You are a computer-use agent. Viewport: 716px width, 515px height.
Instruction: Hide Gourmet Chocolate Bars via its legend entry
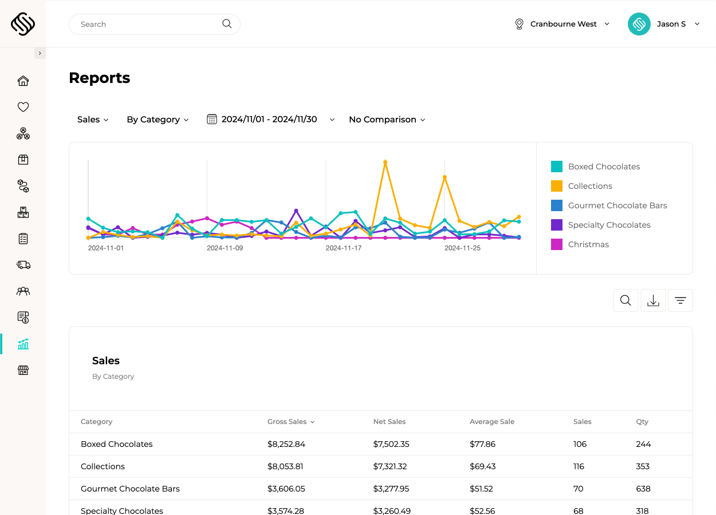point(617,205)
